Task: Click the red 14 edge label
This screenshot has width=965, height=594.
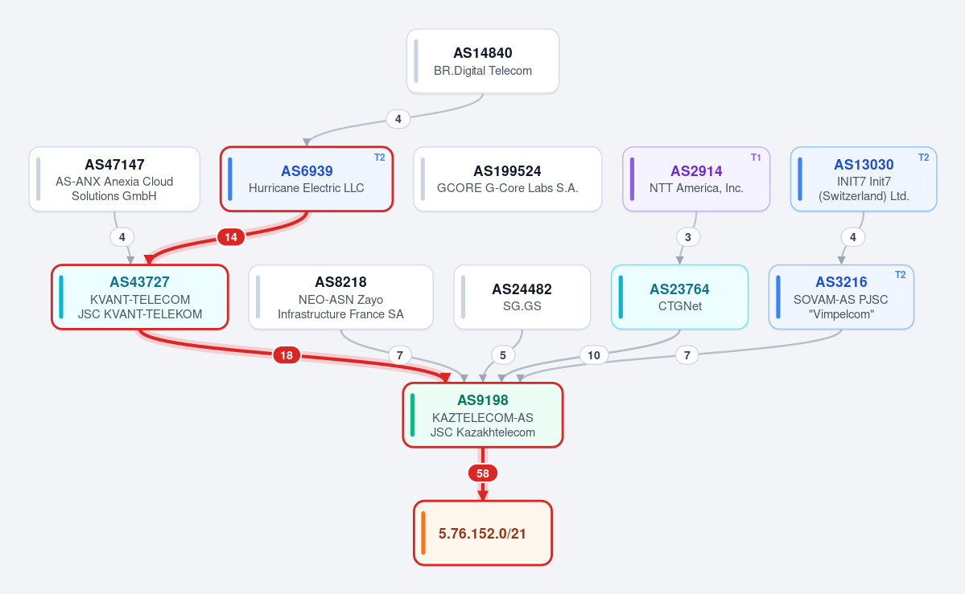Action: click(x=231, y=237)
